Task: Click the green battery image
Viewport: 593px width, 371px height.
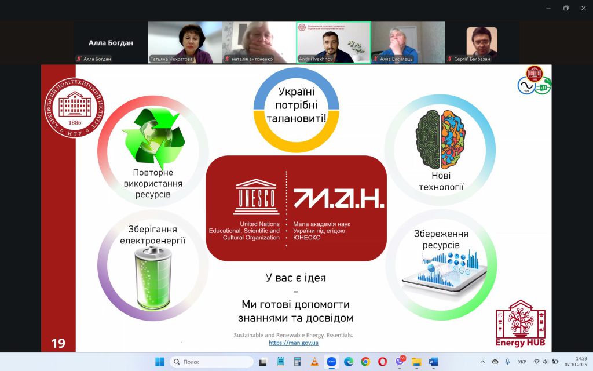Action: pos(153,278)
